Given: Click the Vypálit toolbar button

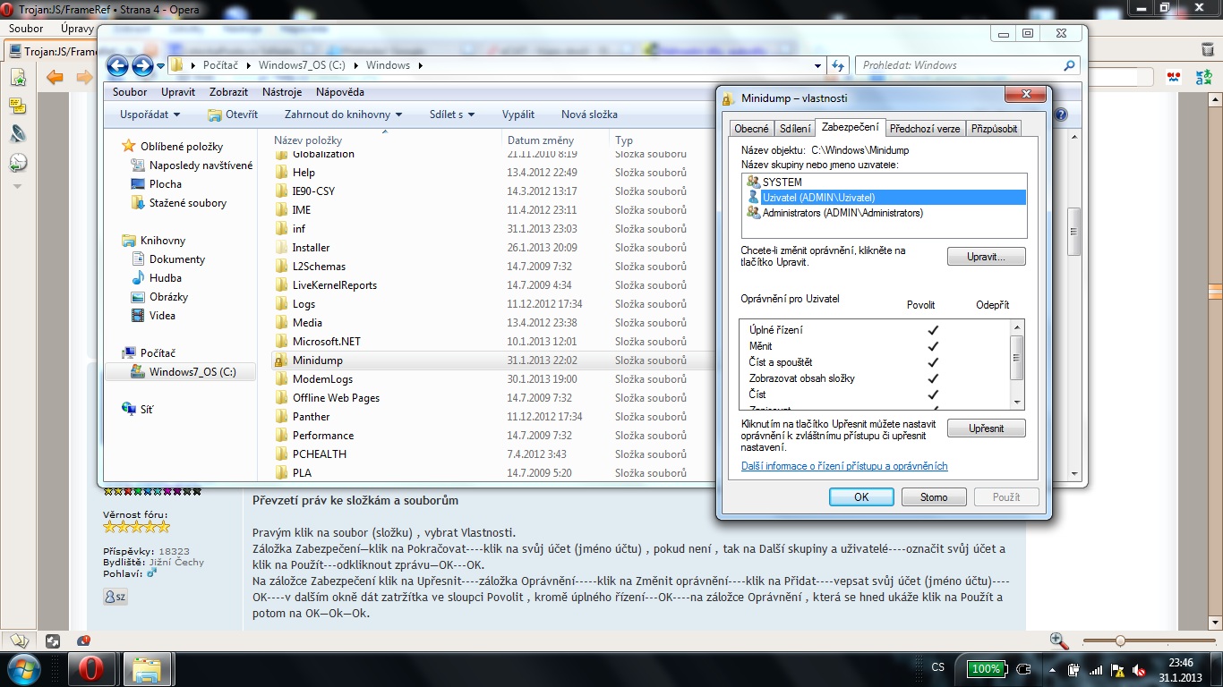Looking at the screenshot, I should click(x=518, y=114).
